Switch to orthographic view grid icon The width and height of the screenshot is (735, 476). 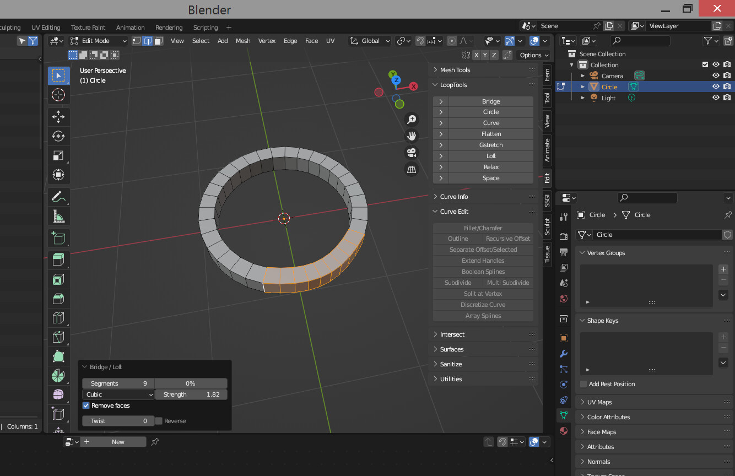click(x=412, y=169)
